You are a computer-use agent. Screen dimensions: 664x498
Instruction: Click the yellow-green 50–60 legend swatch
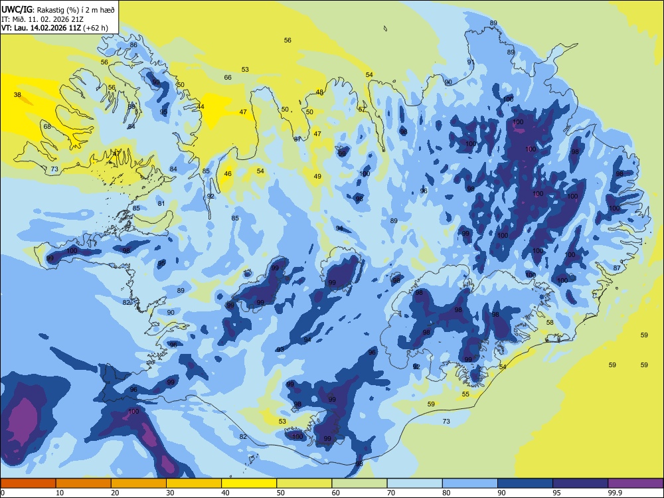point(304,483)
